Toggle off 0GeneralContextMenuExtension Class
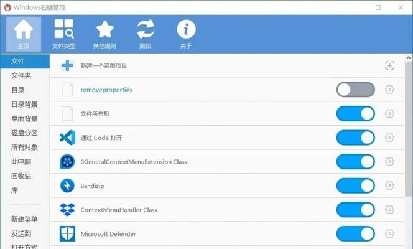This screenshot has height=249, width=413. pyautogui.click(x=356, y=161)
